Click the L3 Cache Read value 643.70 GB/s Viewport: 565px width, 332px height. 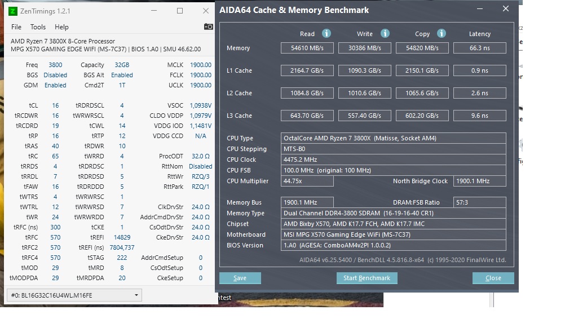[x=307, y=116]
